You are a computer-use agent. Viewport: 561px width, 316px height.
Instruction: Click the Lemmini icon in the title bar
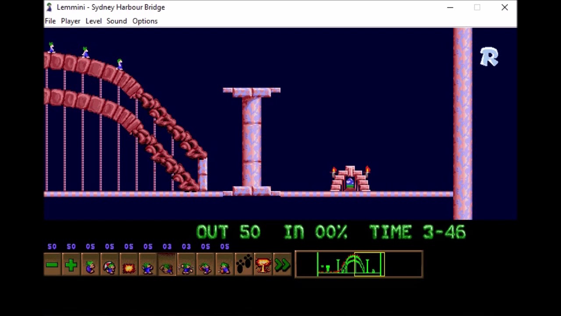tap(50, 7)
